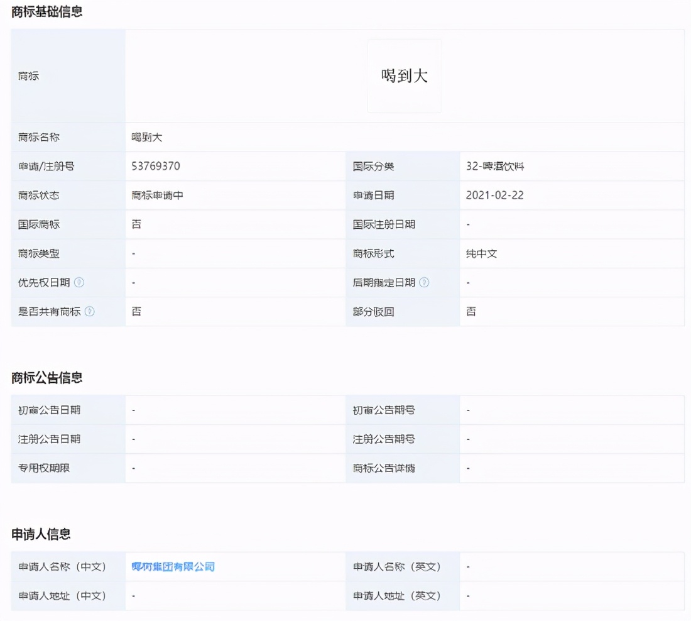Select the application date 2021-02-22

[x=494, y=195]
